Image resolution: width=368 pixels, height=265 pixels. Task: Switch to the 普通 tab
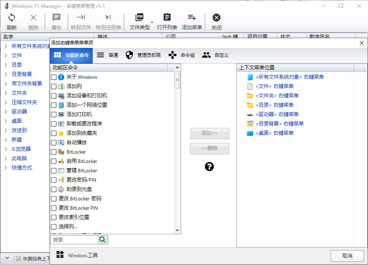point(107,55)
